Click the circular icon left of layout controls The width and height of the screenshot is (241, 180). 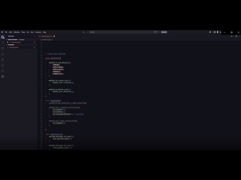(210, 32)
